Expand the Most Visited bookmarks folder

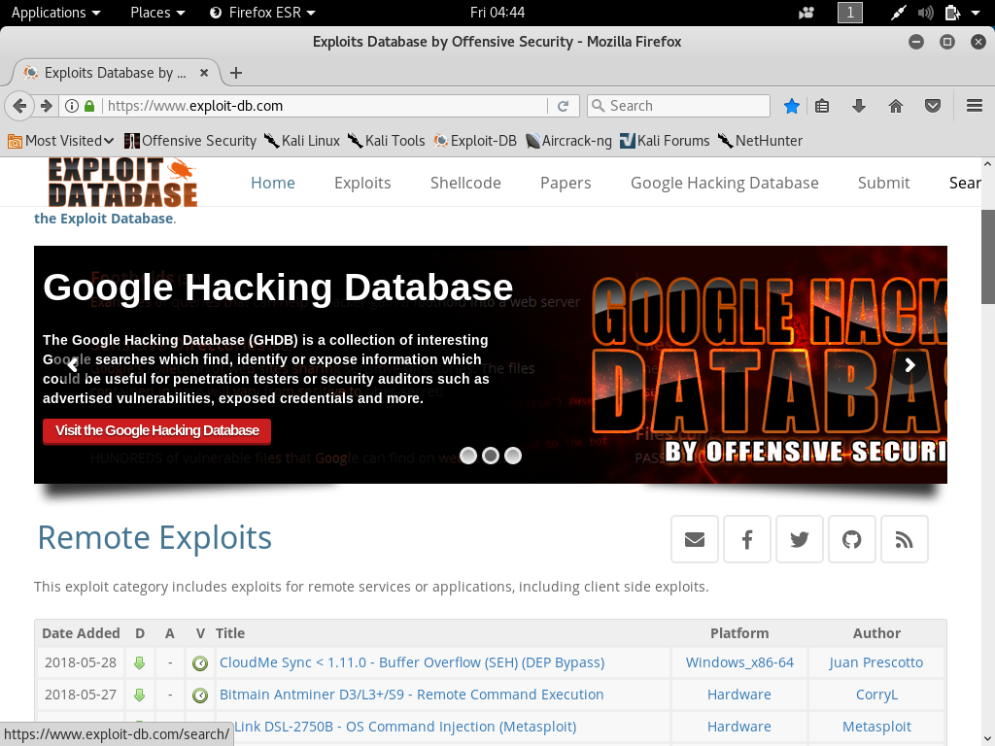[x=61, y=141]
